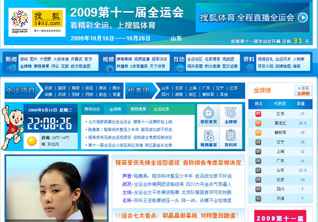Click the play button on the 搜狐体育 live broadcast banner

click(x=303, y=18)
